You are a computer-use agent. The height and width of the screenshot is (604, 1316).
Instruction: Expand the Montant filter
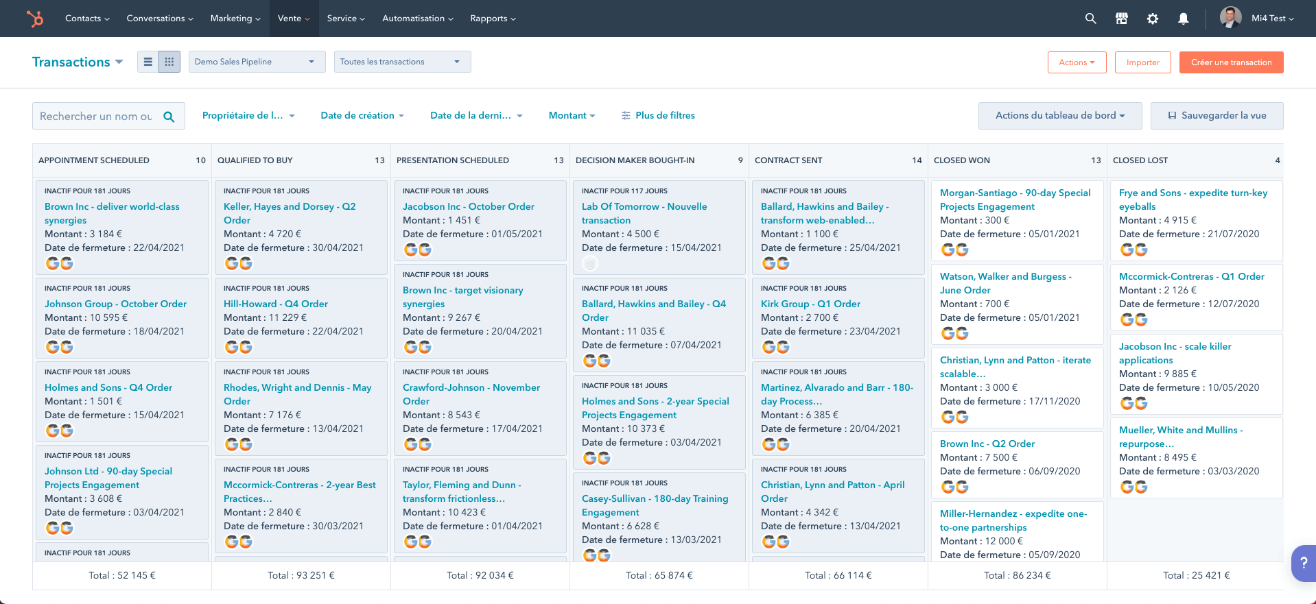(x=572, y=116)
